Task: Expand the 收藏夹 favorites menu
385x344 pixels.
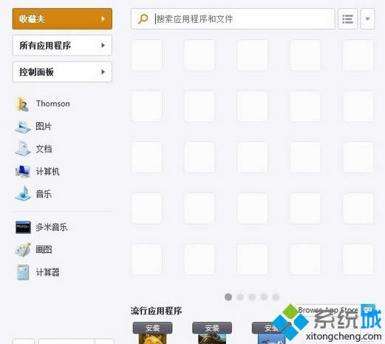Action: click(x=62, y=18)
